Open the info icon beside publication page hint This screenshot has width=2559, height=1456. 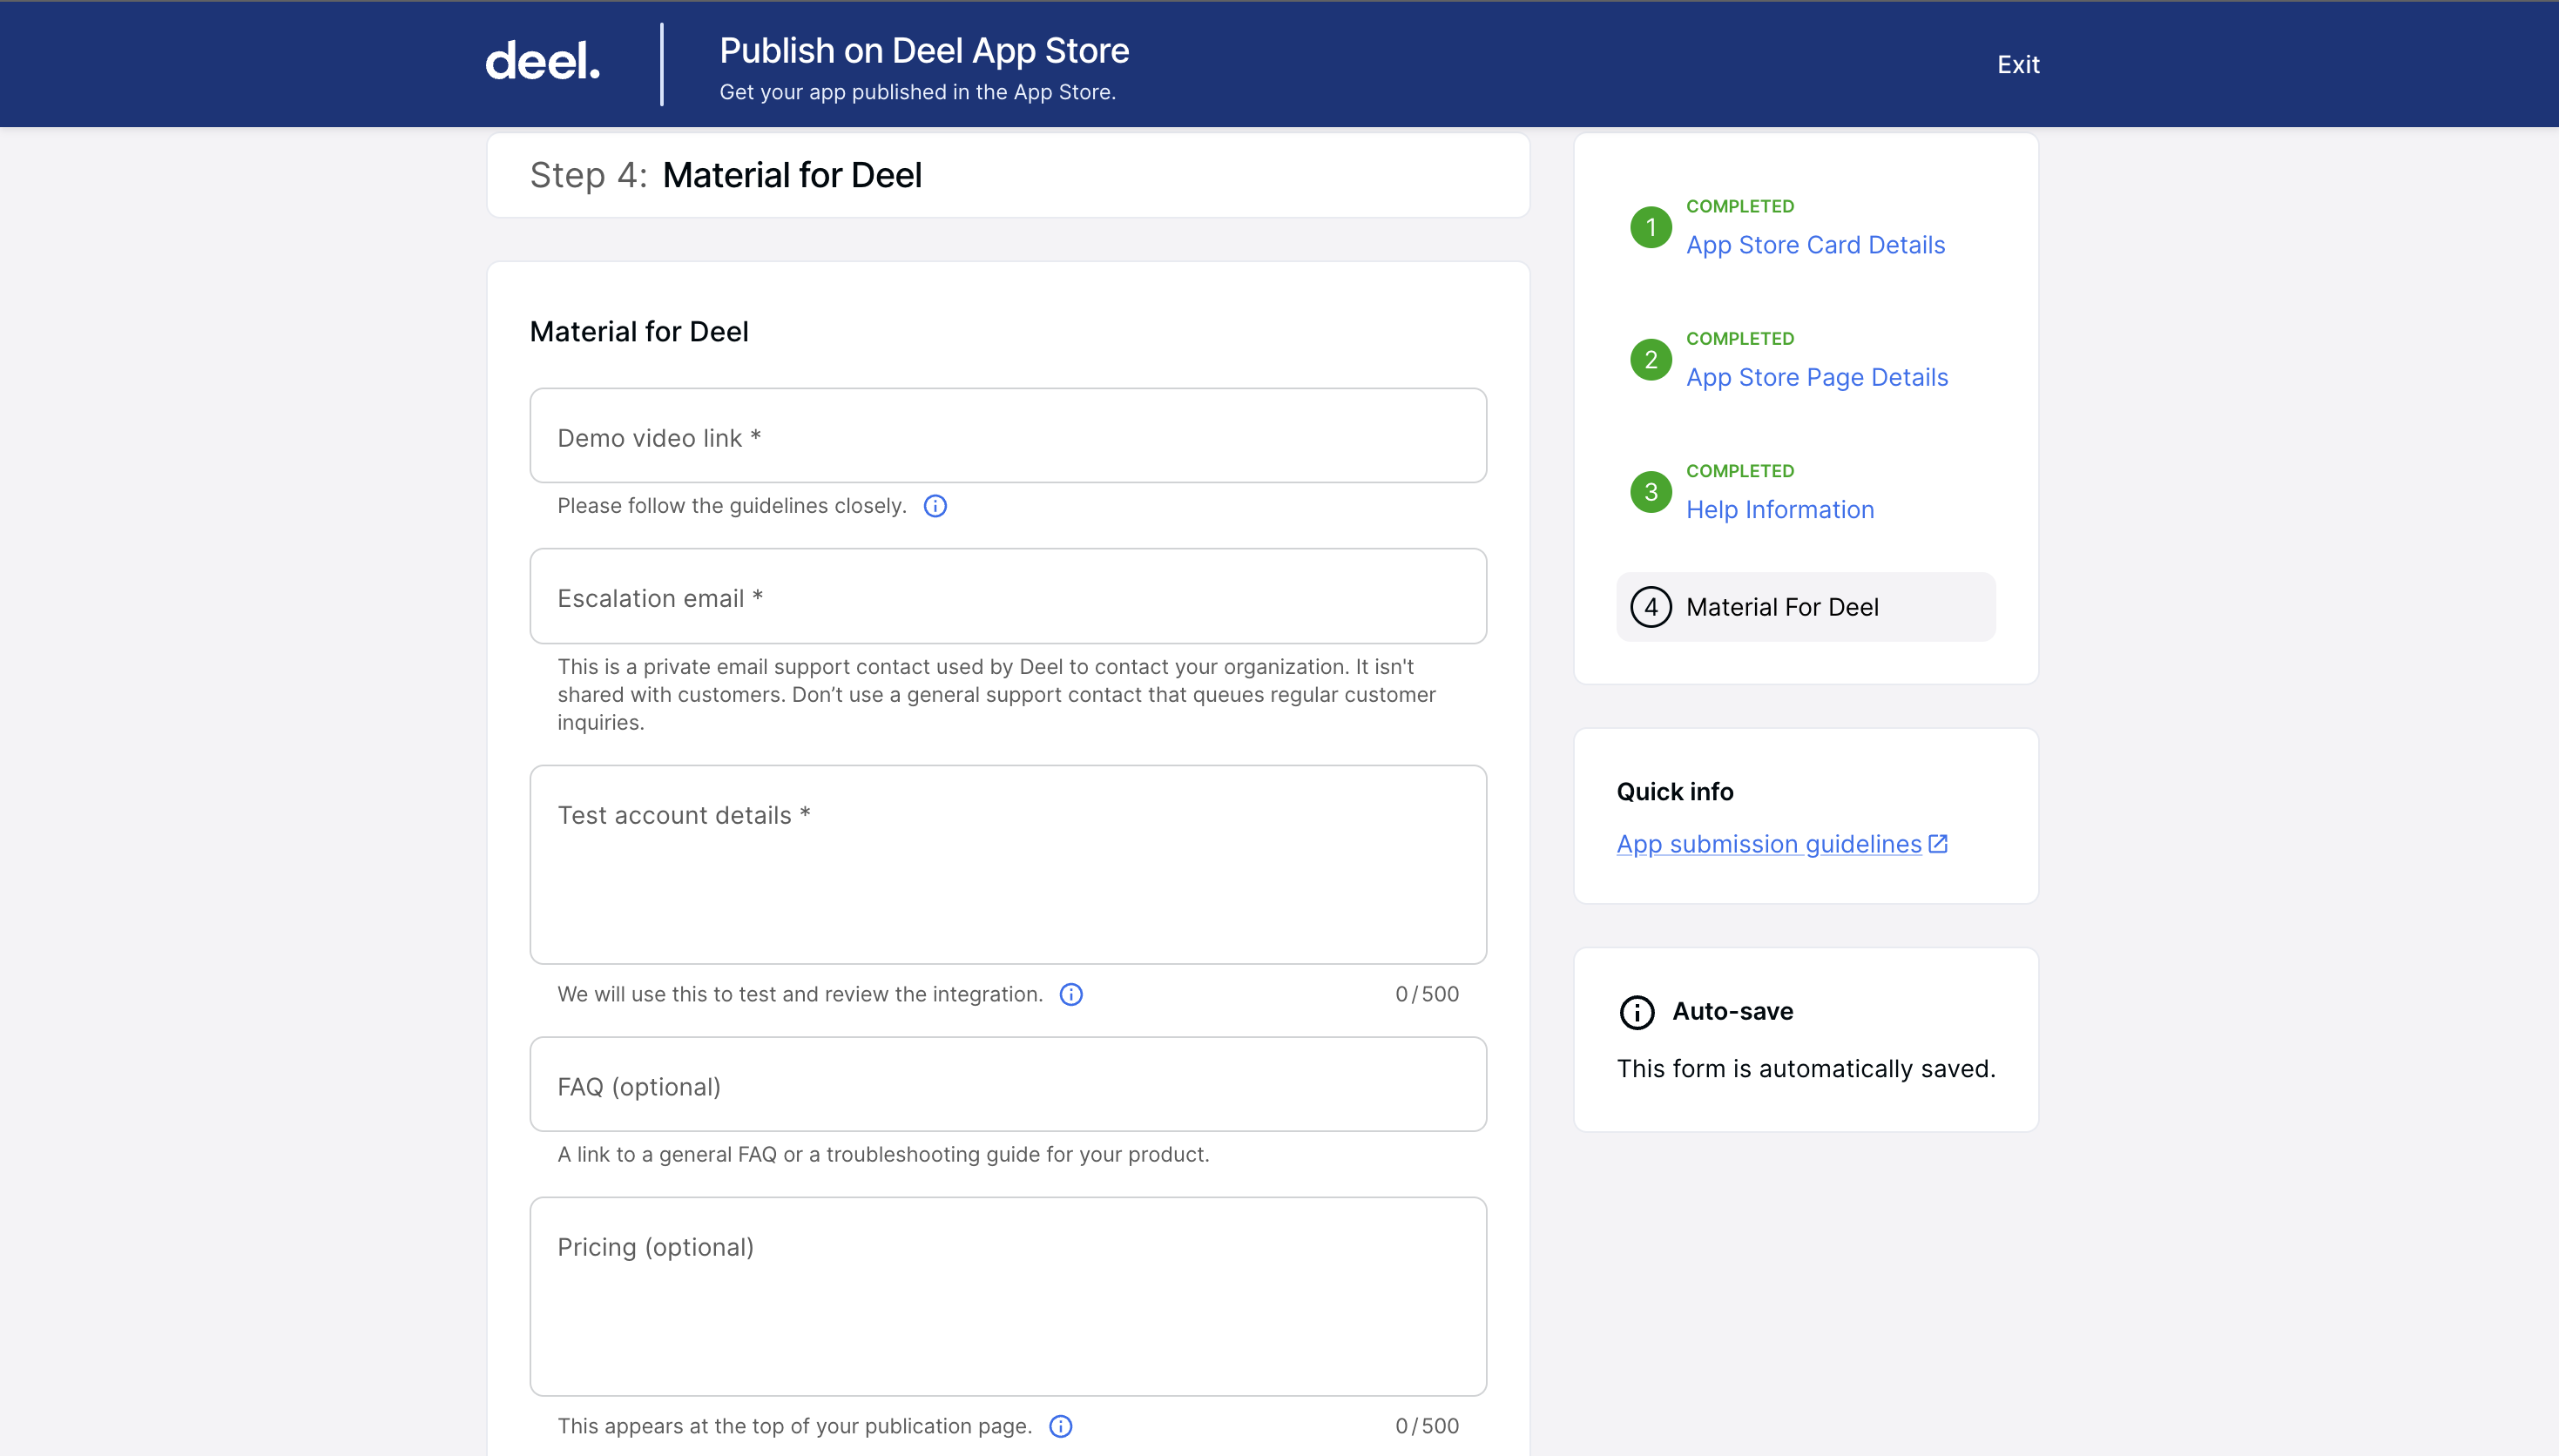pos(1061,1426)
